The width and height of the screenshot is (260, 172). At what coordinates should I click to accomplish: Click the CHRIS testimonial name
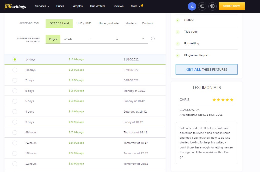(184, 100)
